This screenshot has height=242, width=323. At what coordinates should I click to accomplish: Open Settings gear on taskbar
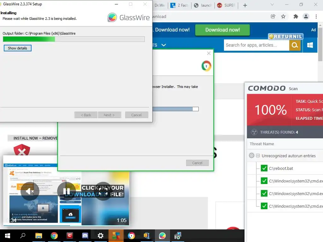pos(100,236)
